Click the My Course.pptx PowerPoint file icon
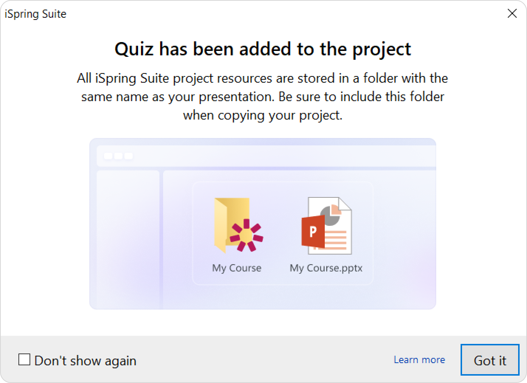Image resolution: width=527 pixels, height=383 pixels. tap(327, 225)
